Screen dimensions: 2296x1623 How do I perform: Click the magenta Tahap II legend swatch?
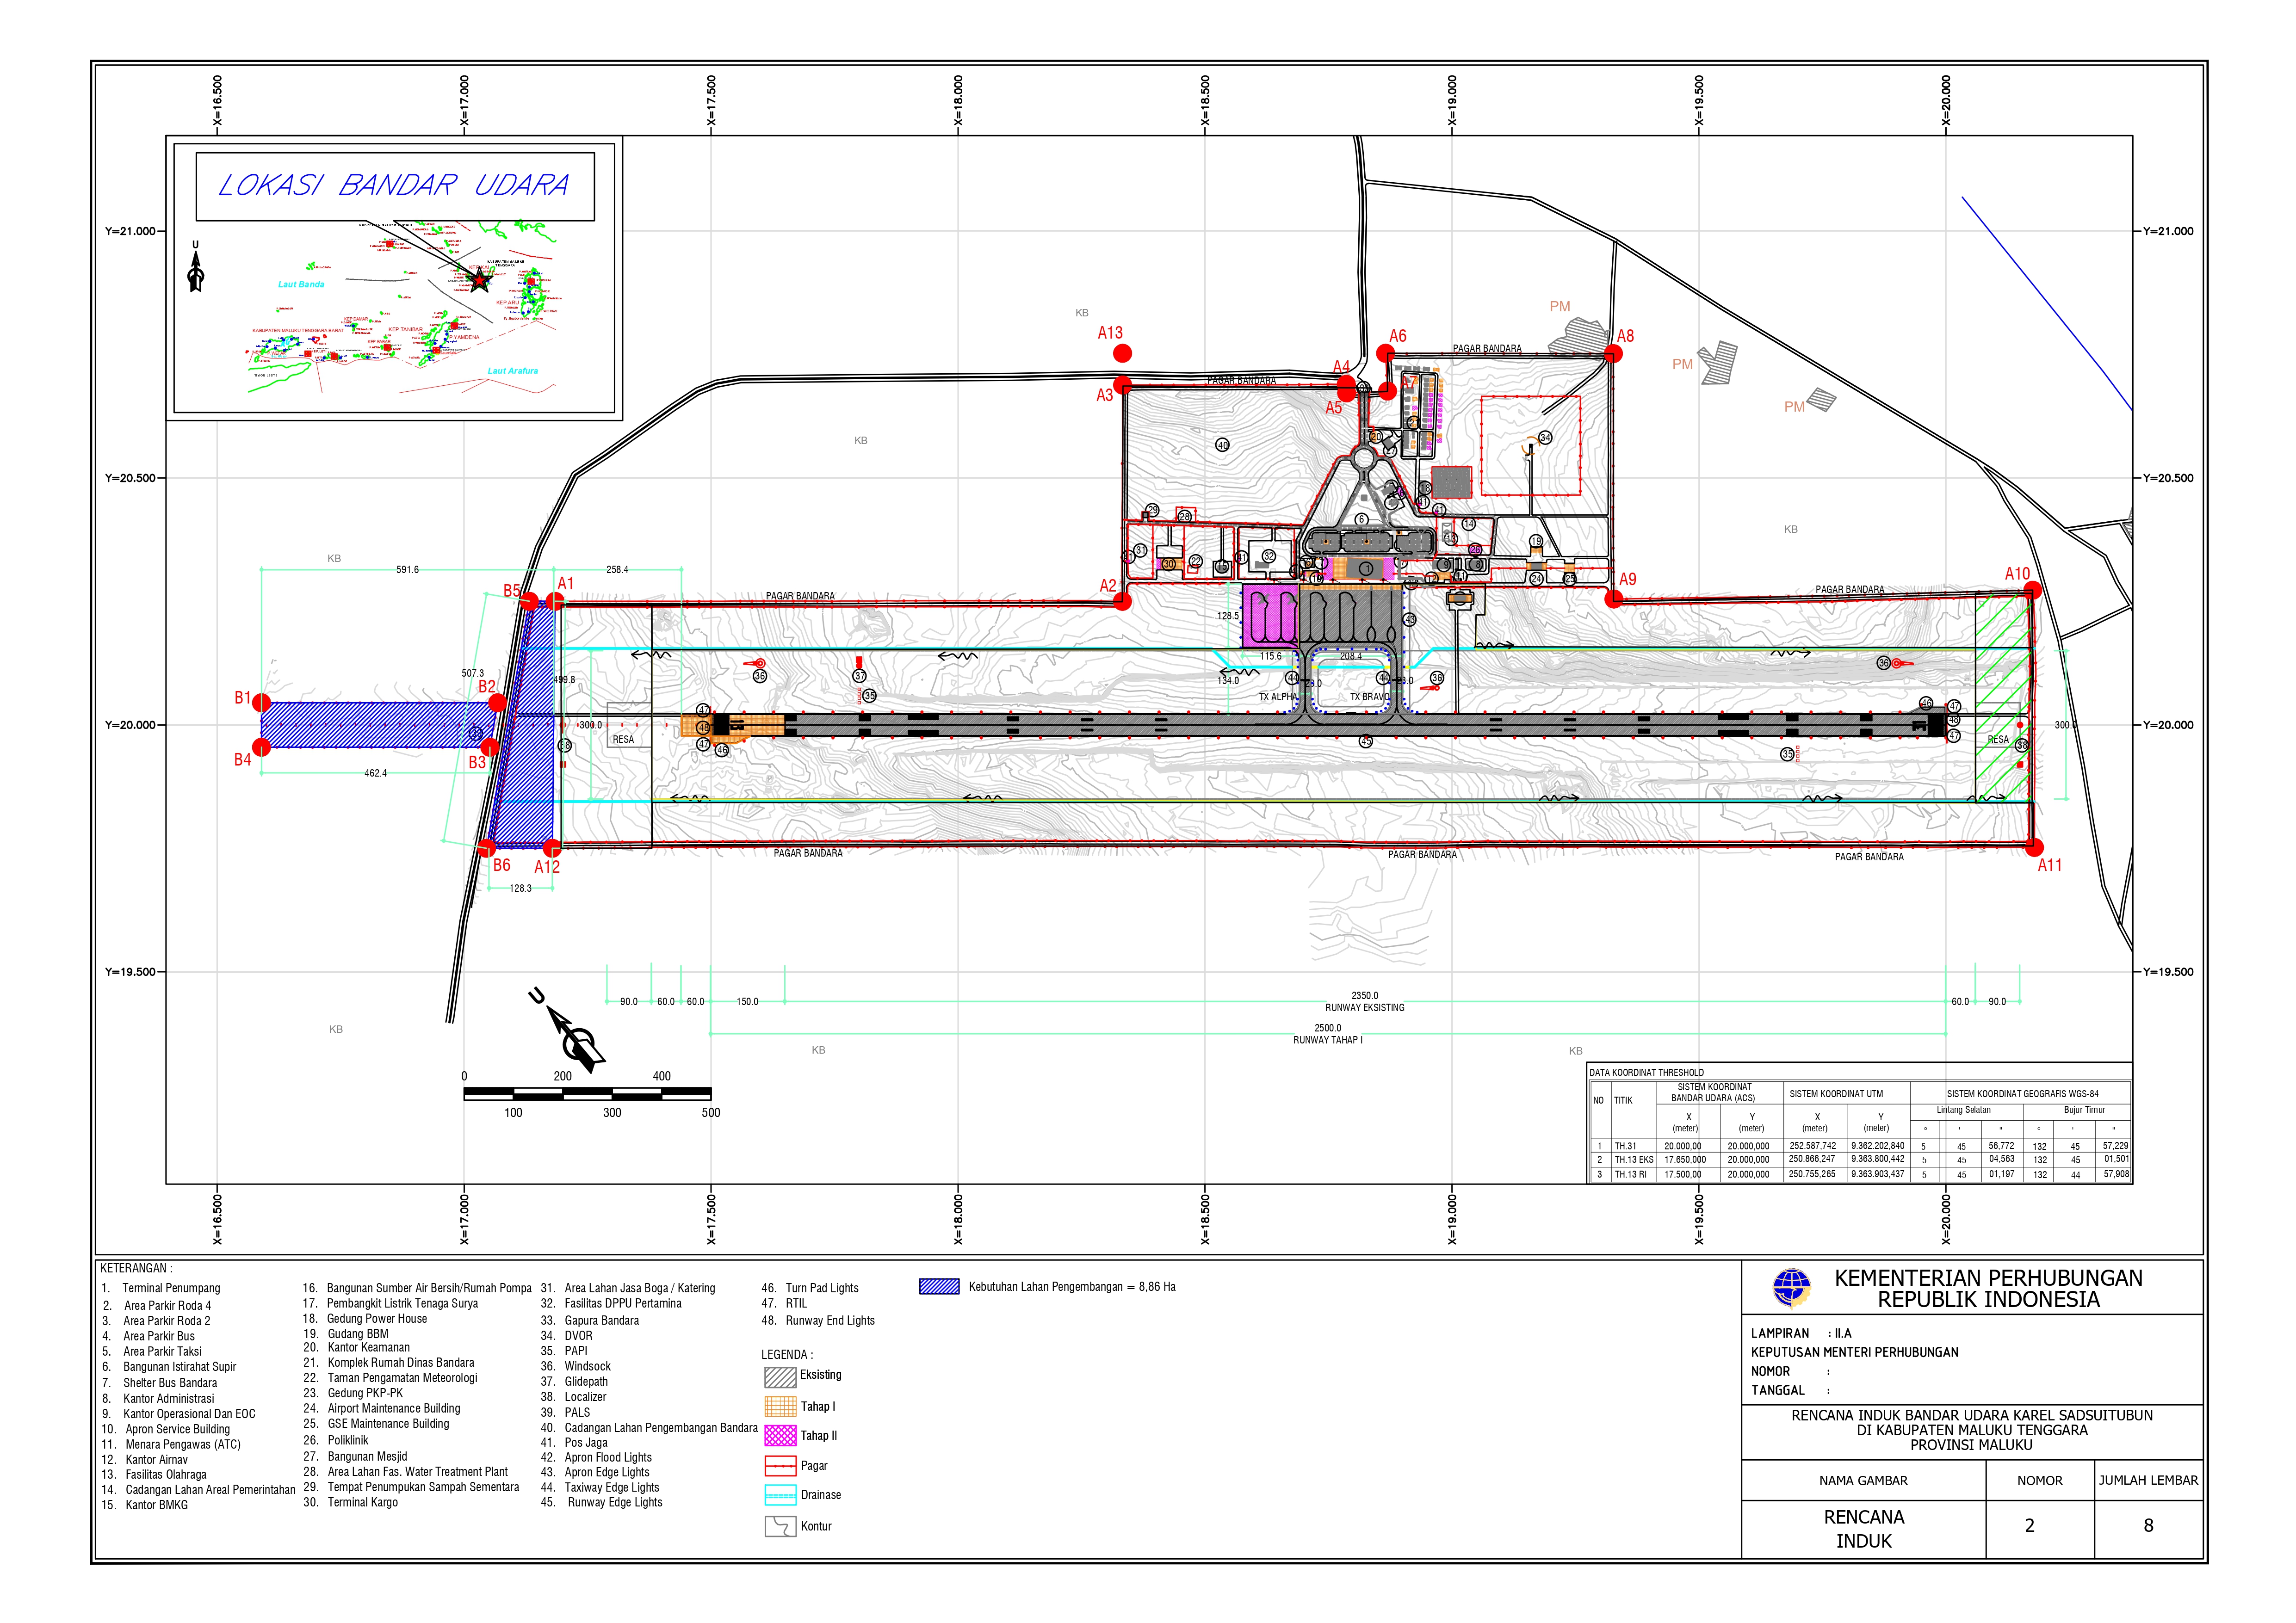(780, 1436)
